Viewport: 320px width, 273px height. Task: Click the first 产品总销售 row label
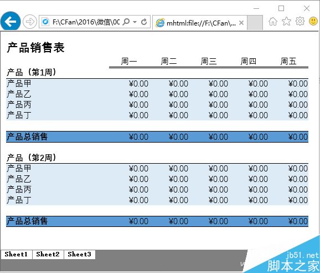pos(27,136)
